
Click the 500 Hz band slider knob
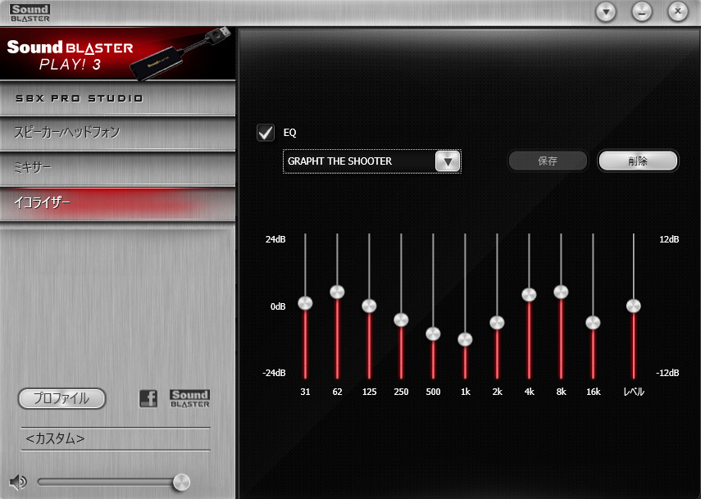(433, 333)
